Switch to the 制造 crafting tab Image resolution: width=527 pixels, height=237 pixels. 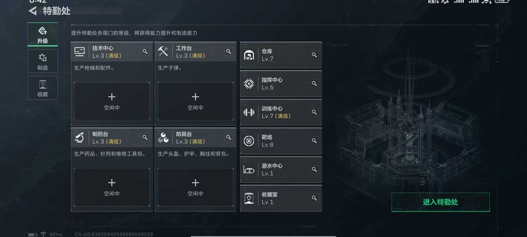click(42, 61)
